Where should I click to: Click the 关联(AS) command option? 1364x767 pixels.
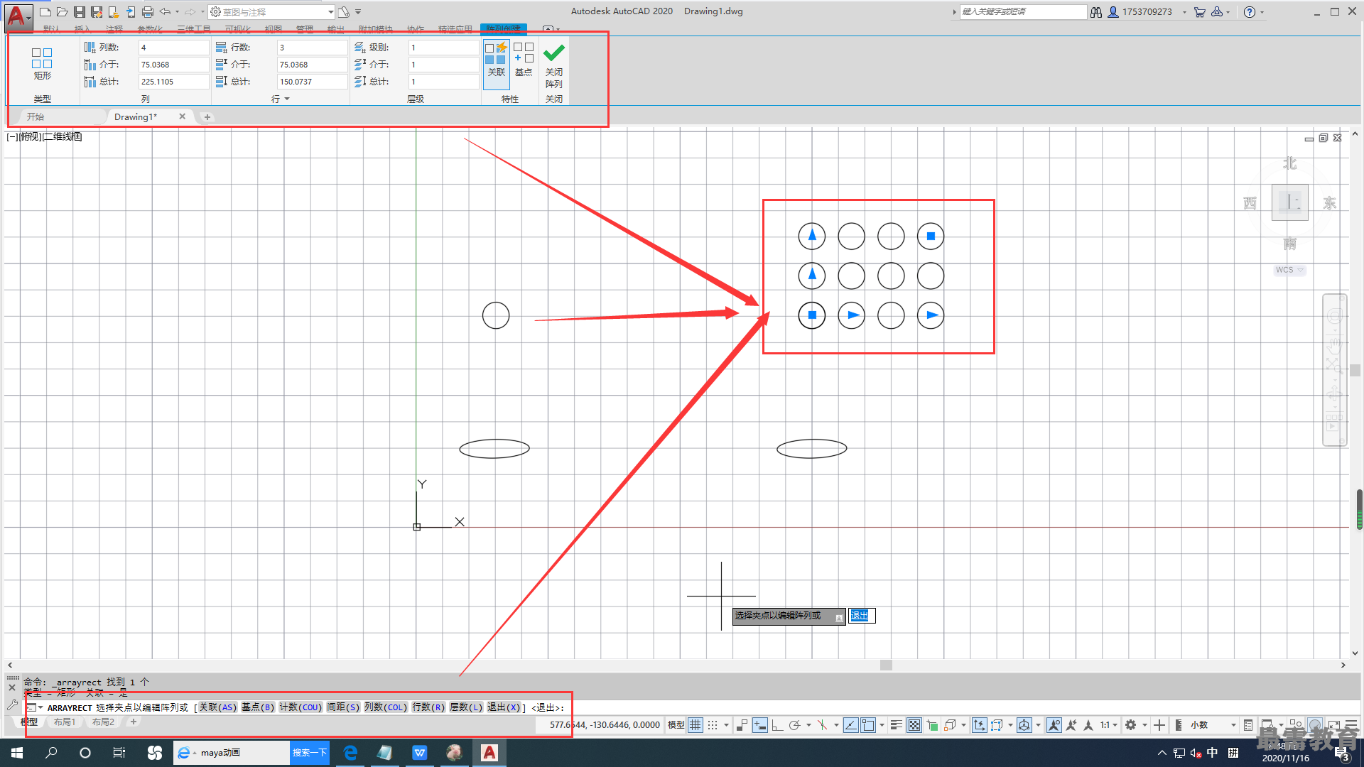[217, 707]
